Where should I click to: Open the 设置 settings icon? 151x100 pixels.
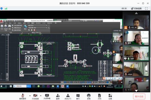110,96
